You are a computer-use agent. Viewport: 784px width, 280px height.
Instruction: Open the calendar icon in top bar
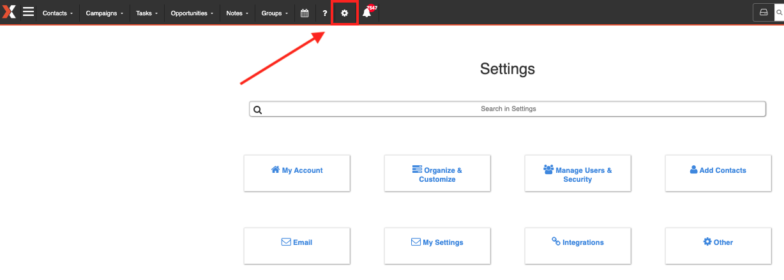pyautogui.click(x=305, y=13)
